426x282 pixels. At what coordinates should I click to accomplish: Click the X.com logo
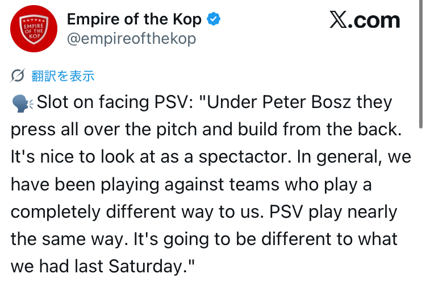(x=364, y=20)
